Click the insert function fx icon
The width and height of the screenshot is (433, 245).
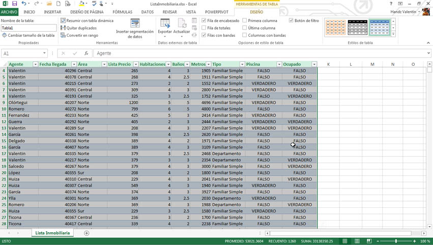(86, 53)
